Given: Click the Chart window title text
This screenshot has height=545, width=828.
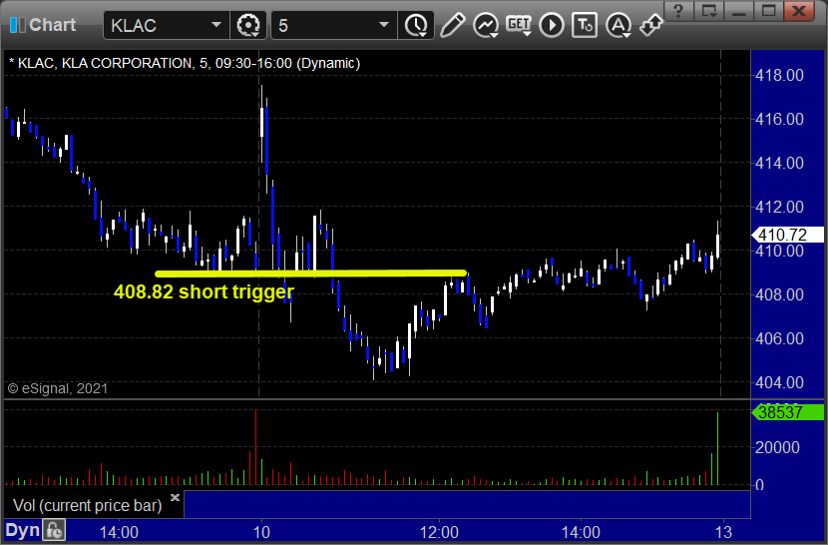Looking at the screenshot, I should [x=52, y=25].
